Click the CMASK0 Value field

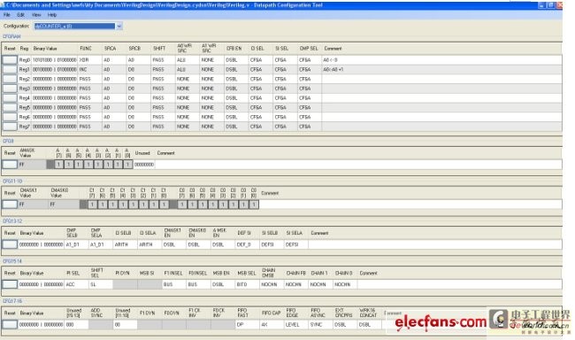click(x=65, y=205)
